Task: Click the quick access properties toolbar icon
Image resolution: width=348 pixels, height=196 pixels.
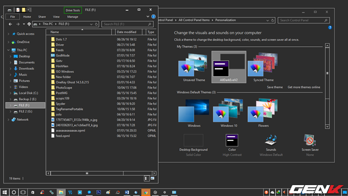Action: pos(18,10)
